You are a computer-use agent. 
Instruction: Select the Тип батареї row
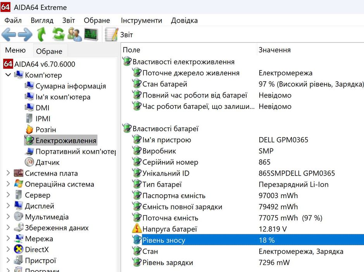coord(248,184)
